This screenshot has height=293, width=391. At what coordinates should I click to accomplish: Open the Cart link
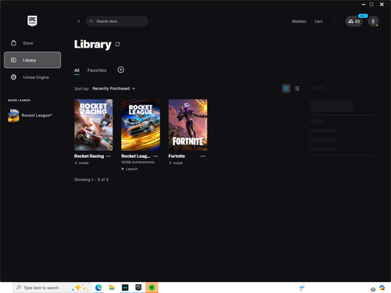tap(318, 21)
